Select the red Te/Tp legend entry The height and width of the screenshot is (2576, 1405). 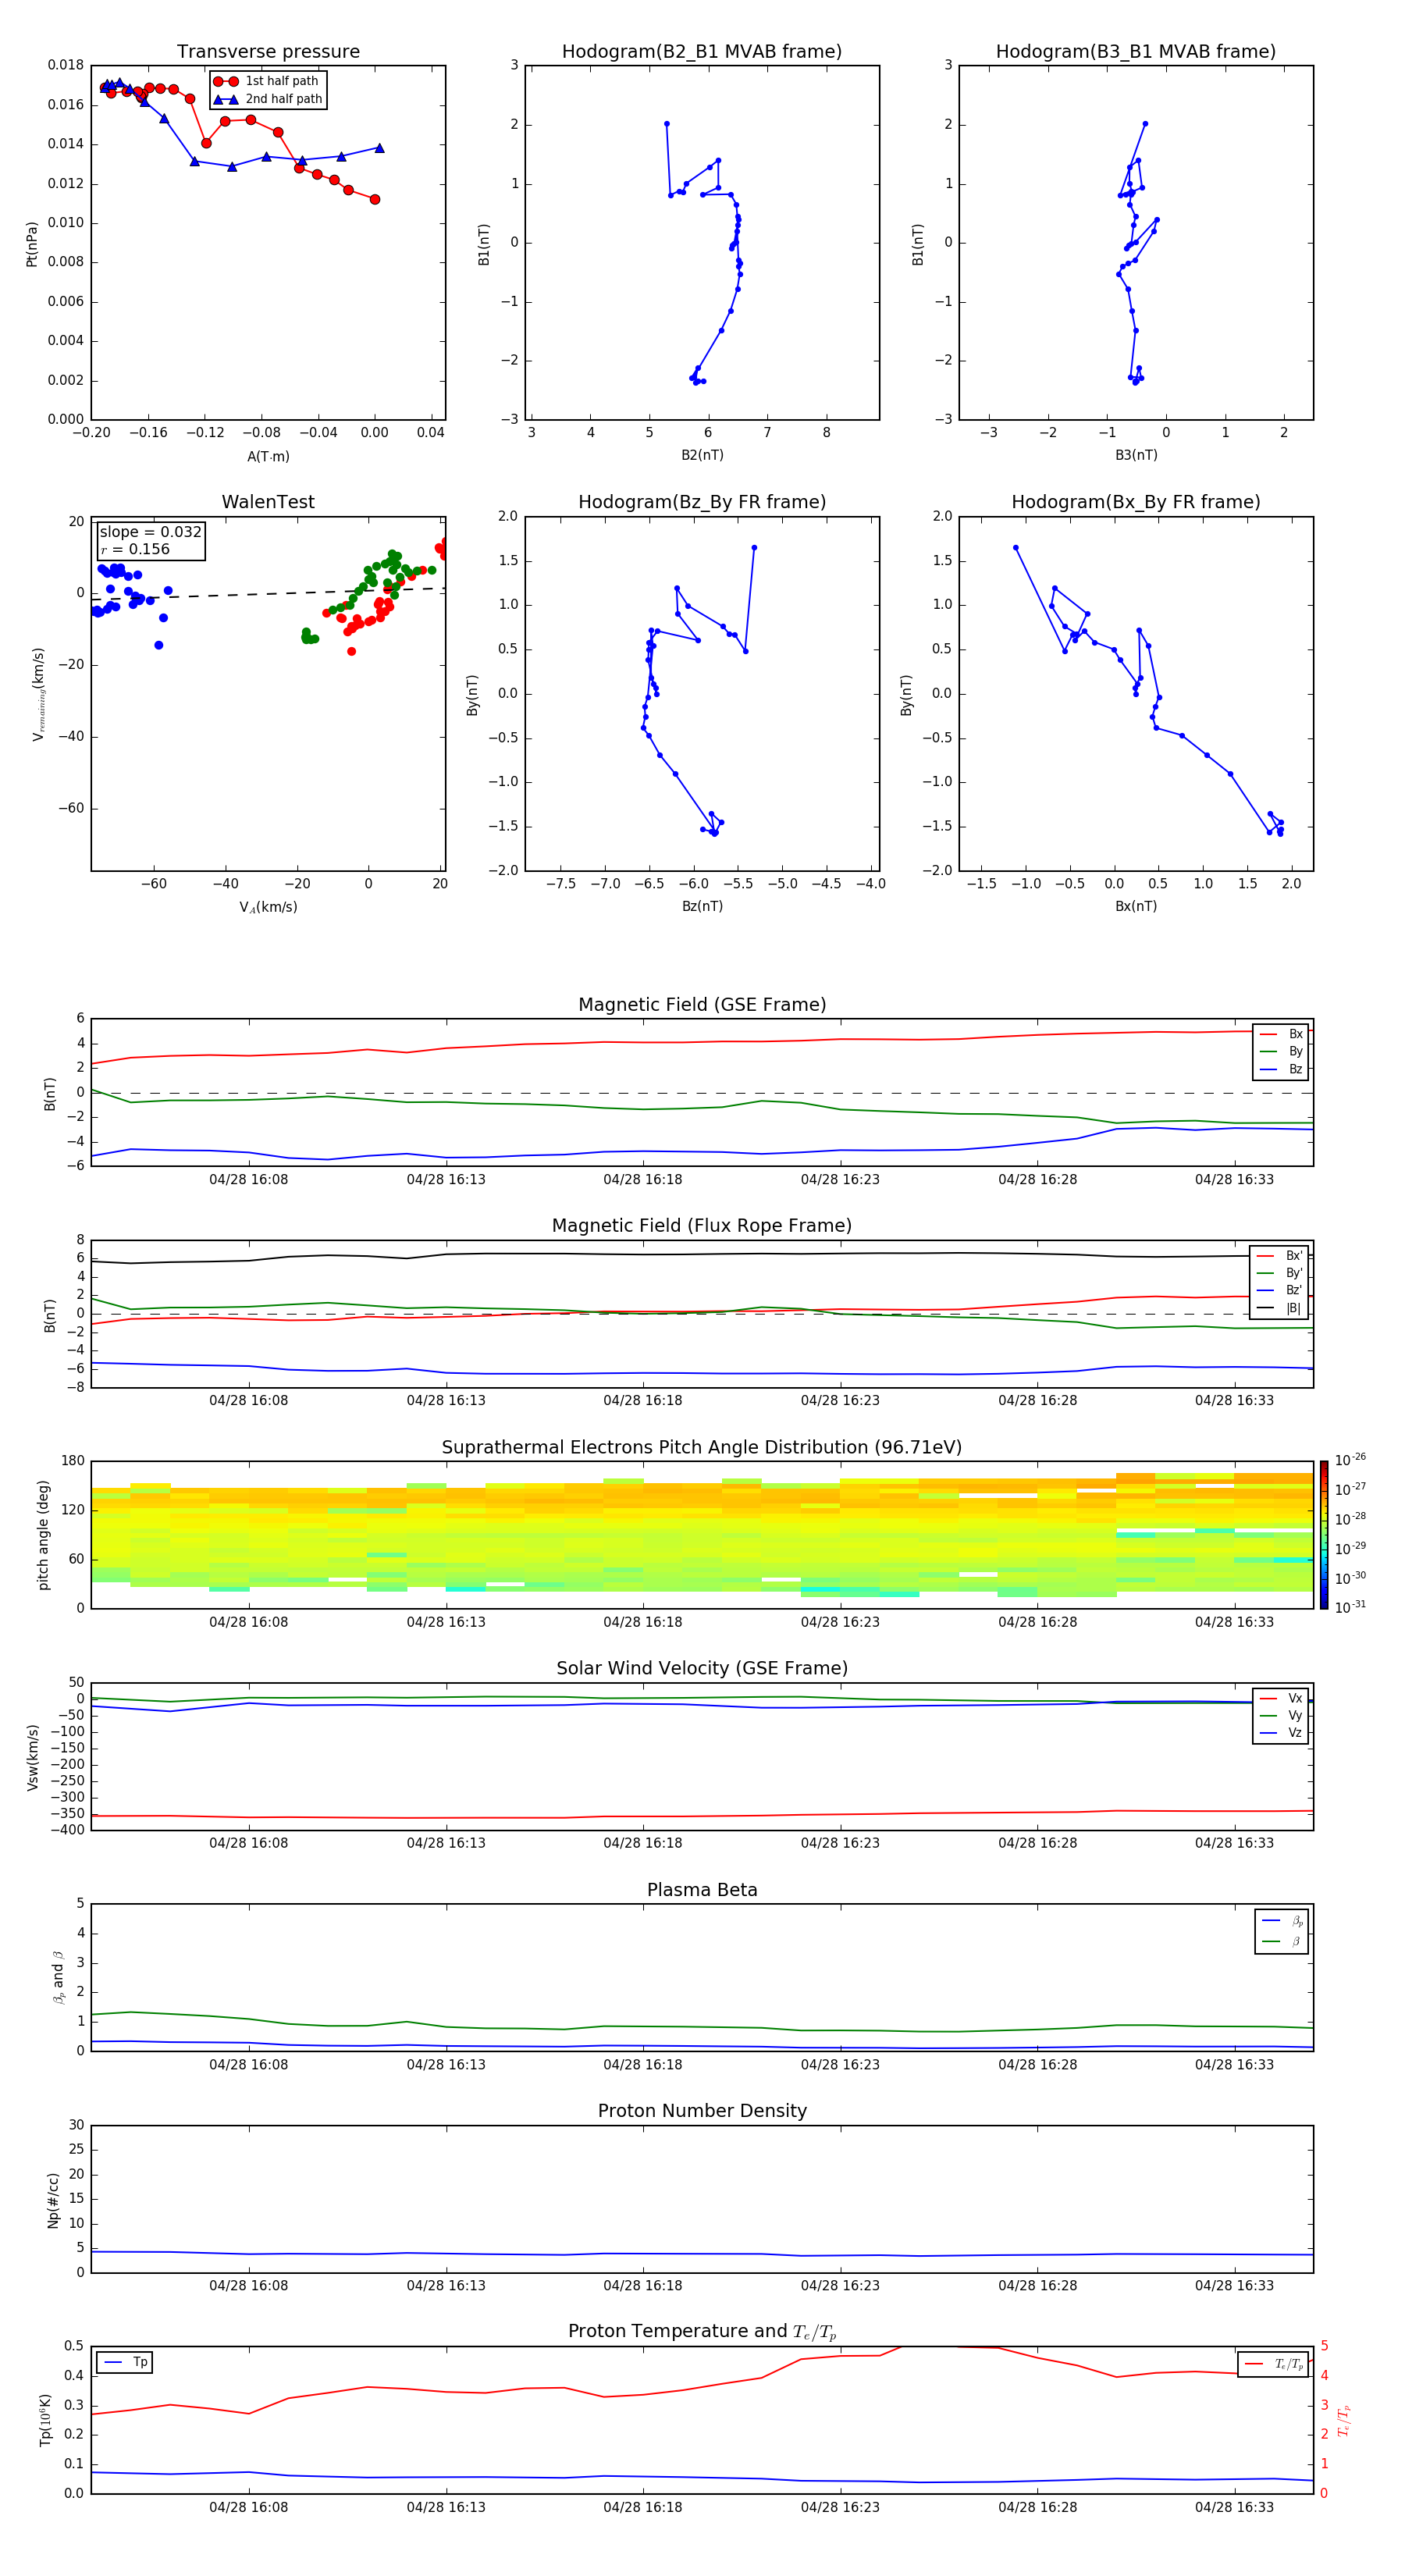click(x=1274, y=2364)
